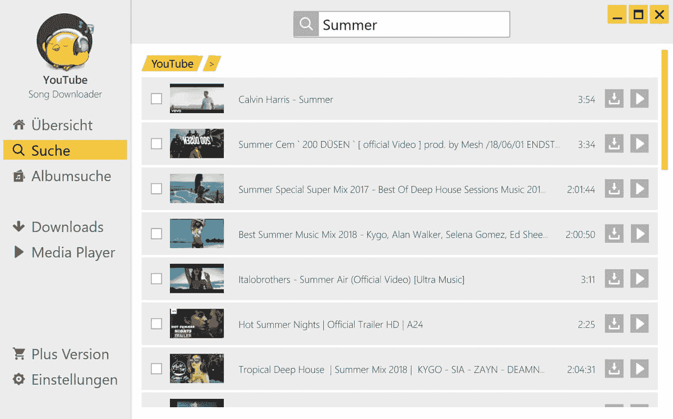This screenshot has width=673, height=419.
Task: Download Best Summer Music Mix 2018
Action: click(x=614, y=234)
